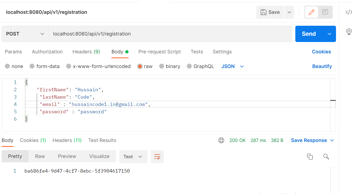Image resolution: width=352 pixels, height=194 pixels.
Task: Toggle line wrapping icon next to Text dropdown
Action: tap(157, 157)
